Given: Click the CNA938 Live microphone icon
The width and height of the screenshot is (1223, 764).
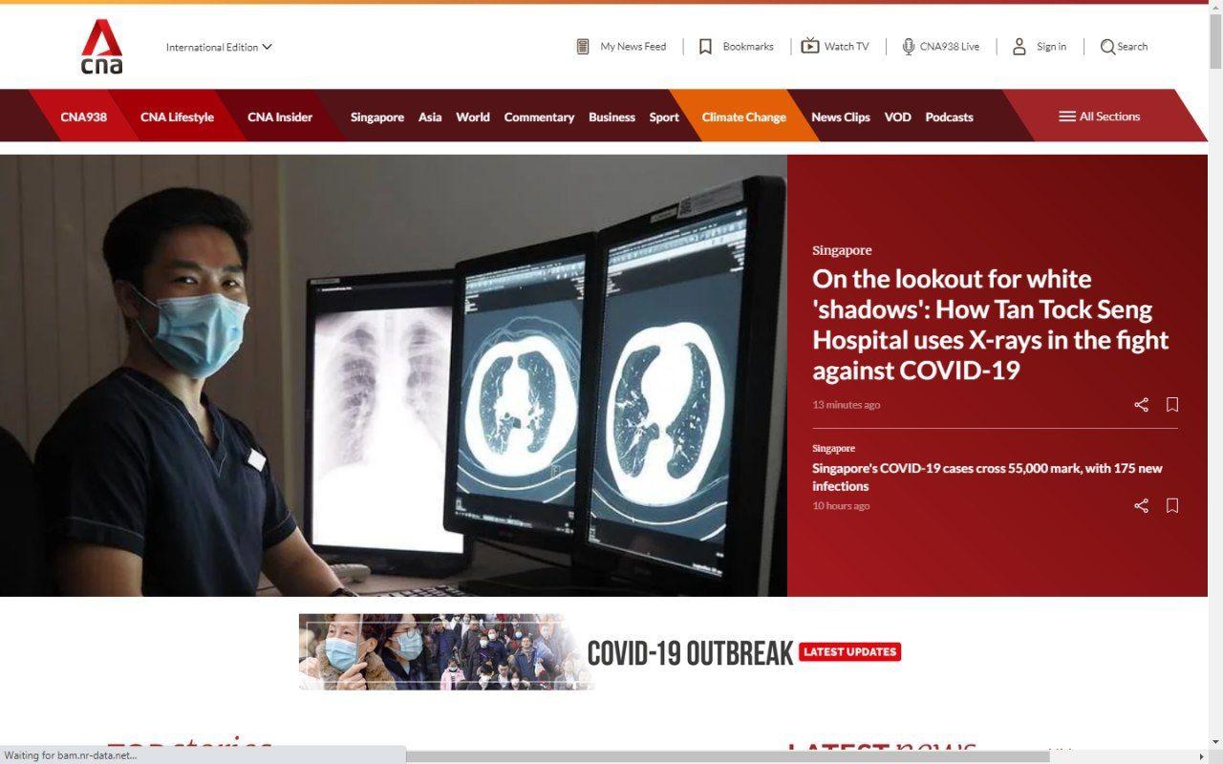Looking at the screenshot, I should pos(908,47).
